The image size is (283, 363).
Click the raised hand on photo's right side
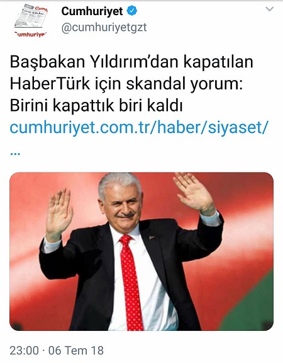[195, 193]
